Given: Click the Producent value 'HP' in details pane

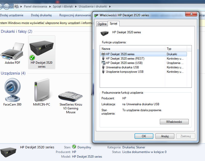Looking at the screenshot, I should click(74, 152).
